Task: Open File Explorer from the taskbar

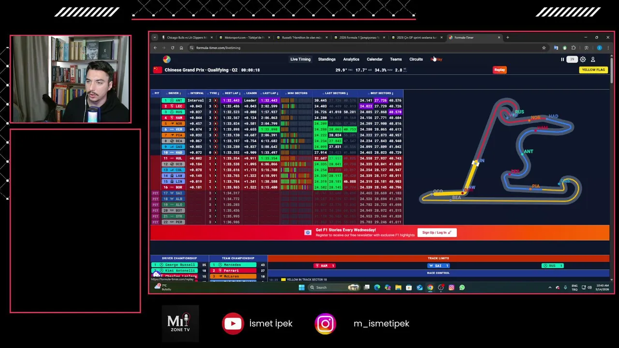Action: (x=398, y=288)
